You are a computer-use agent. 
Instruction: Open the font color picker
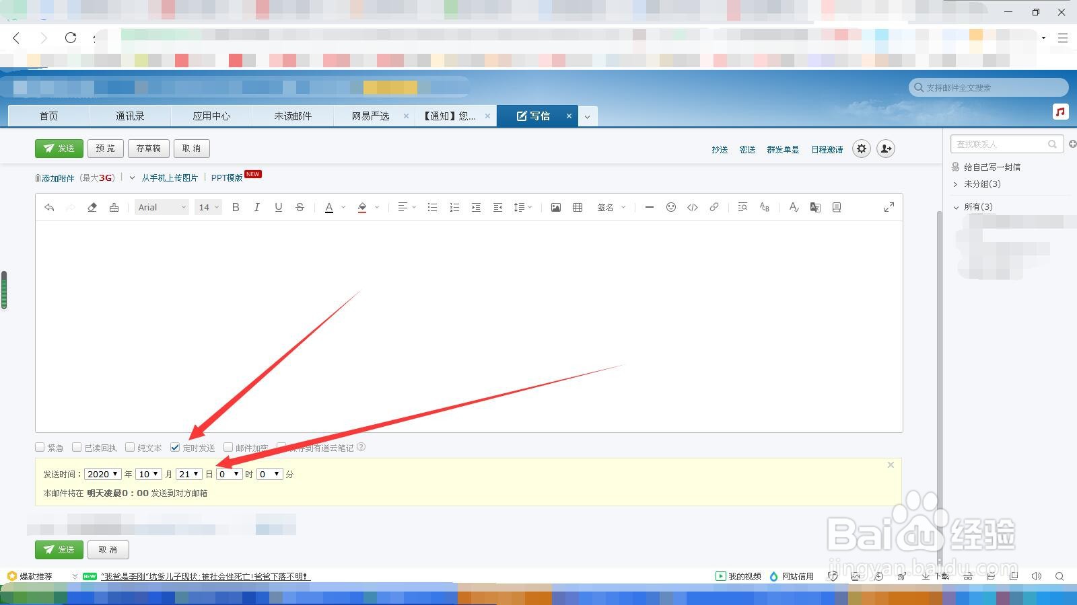334,208
